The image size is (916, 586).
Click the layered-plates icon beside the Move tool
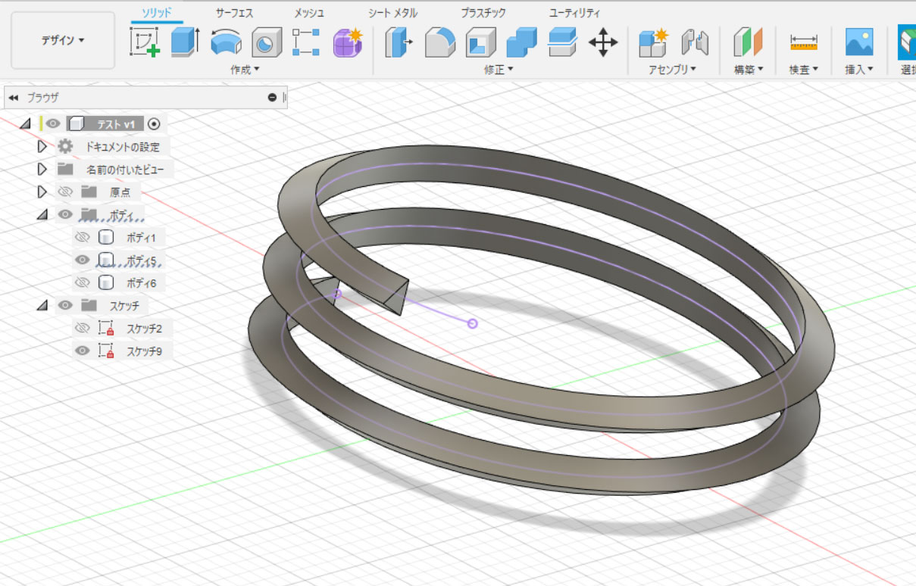562,42
